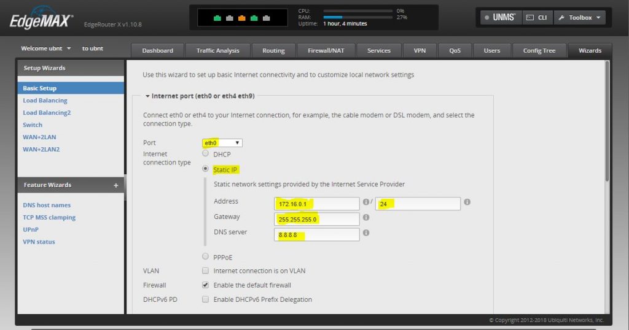The width and height of the screenshot is (629, 330).
Task: Click the subnet prefix info icon
Action: (x=467, y=202)
